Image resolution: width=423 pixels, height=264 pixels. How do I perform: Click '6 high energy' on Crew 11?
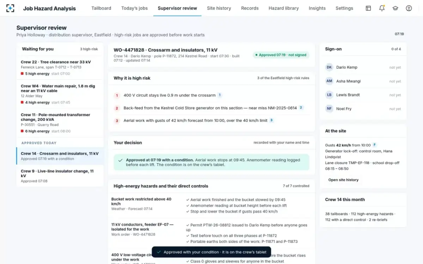coord(37,131)
